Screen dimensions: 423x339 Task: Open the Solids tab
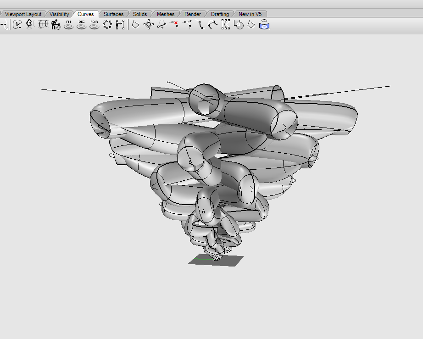pyautogui.click(x=140, y=14)
